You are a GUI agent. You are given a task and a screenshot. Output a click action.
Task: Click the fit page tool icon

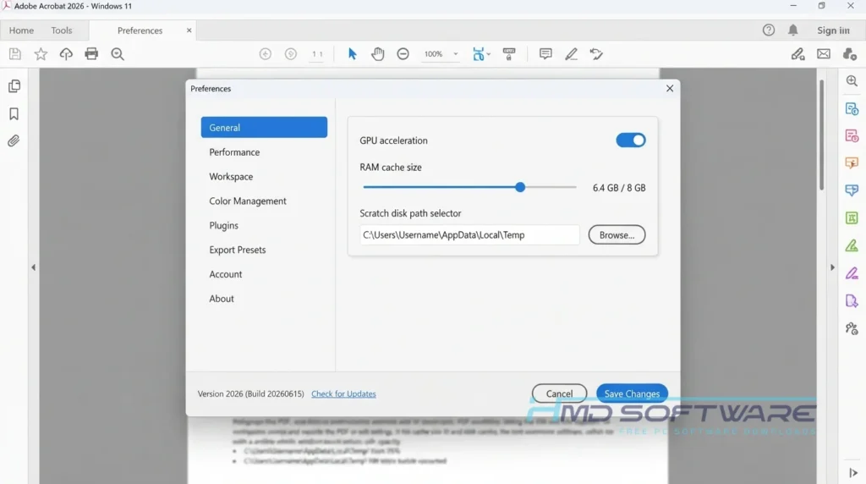(479, 54)
